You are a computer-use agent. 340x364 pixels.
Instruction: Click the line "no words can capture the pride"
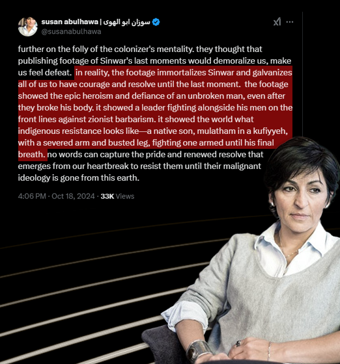point(156,155)
